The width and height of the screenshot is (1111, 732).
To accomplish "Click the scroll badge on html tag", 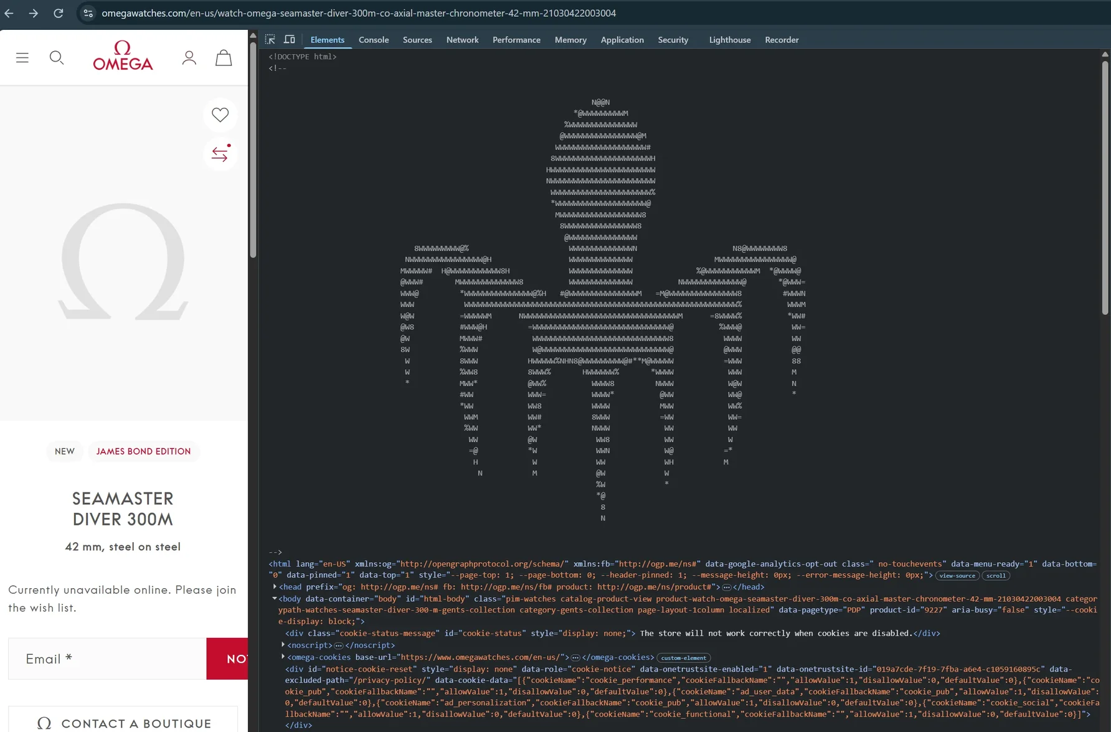I will tap(995, 575).
